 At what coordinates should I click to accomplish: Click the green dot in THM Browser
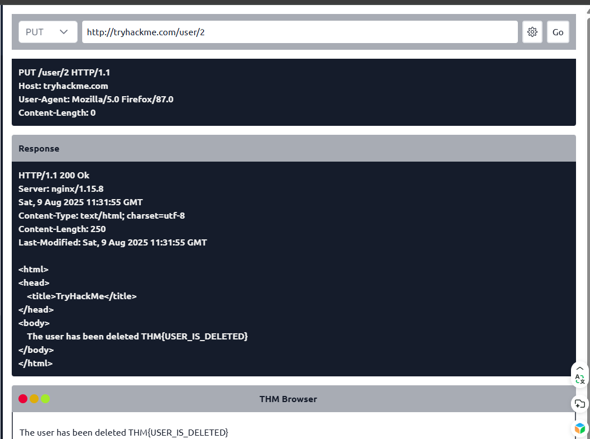(45, 399)
